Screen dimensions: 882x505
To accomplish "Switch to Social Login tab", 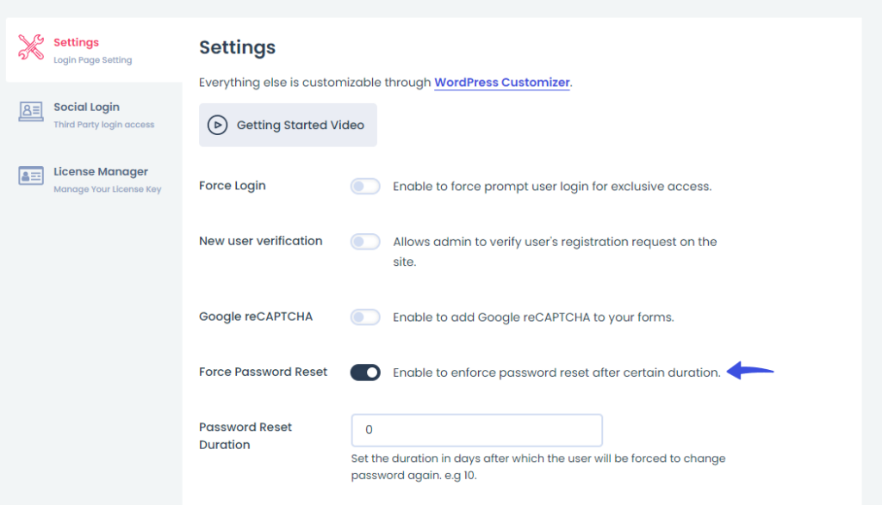I will 94,114.
